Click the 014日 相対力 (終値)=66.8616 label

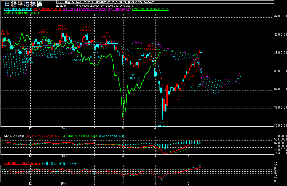[22, 164]
